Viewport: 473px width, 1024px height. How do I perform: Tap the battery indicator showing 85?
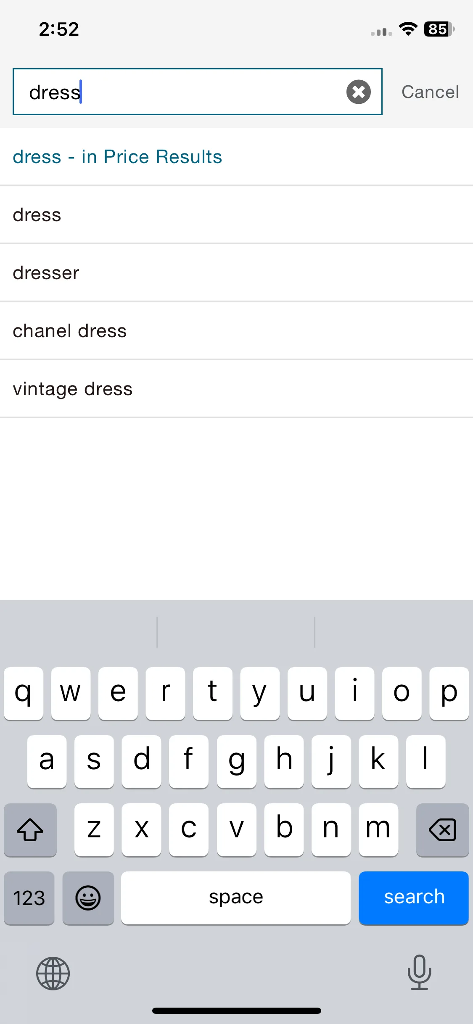tap(439, 29)
